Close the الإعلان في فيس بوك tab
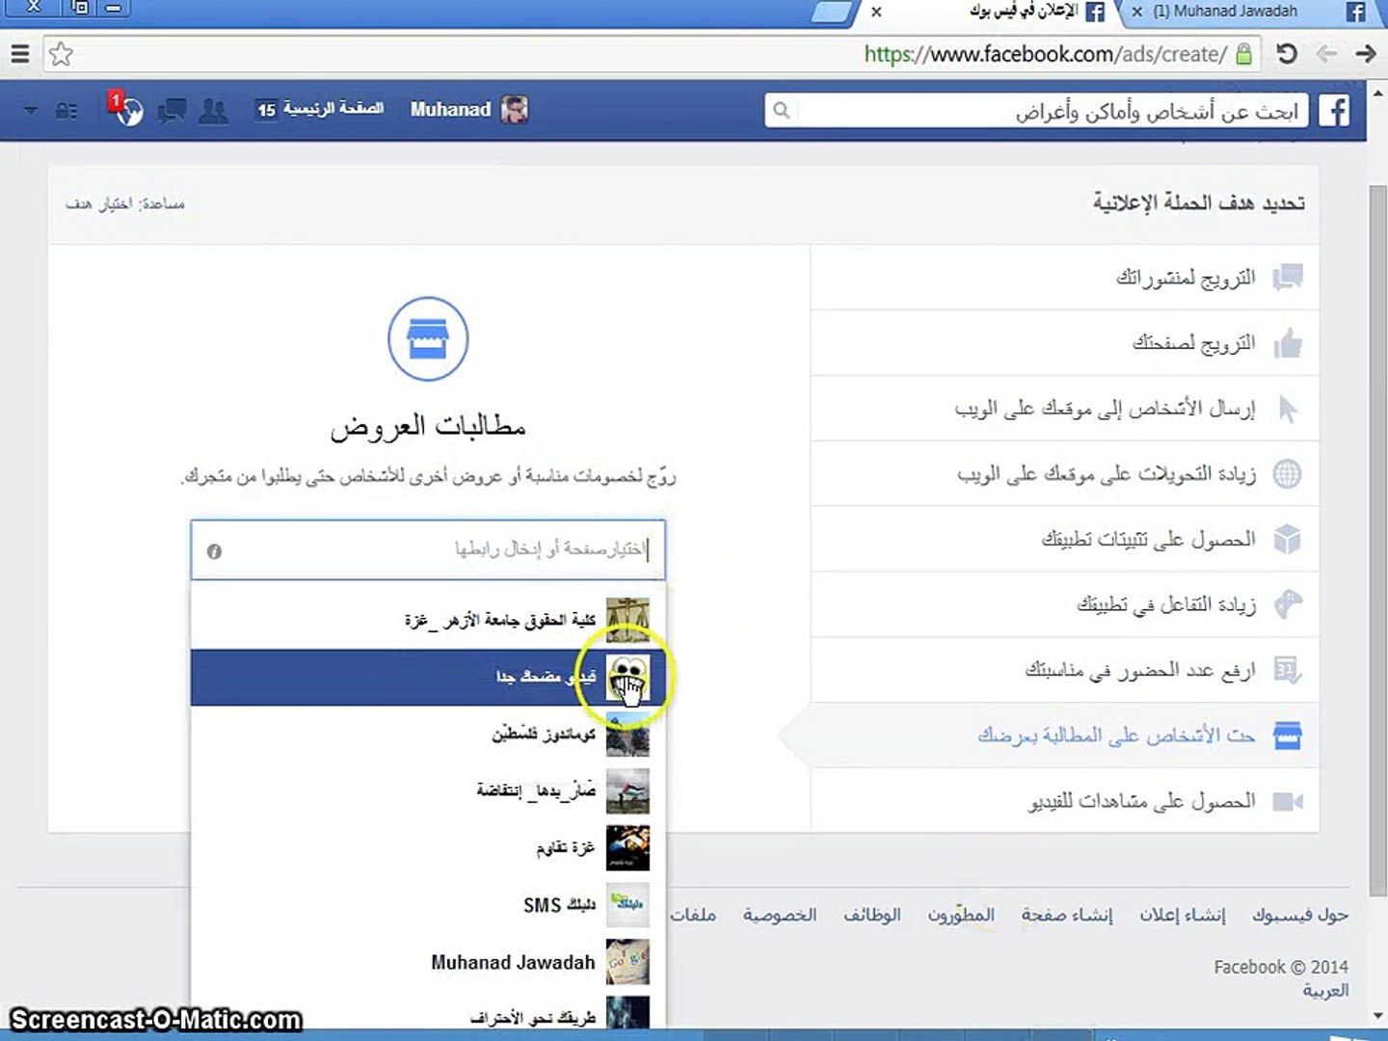1388x1041 pixels. [876, 12]
